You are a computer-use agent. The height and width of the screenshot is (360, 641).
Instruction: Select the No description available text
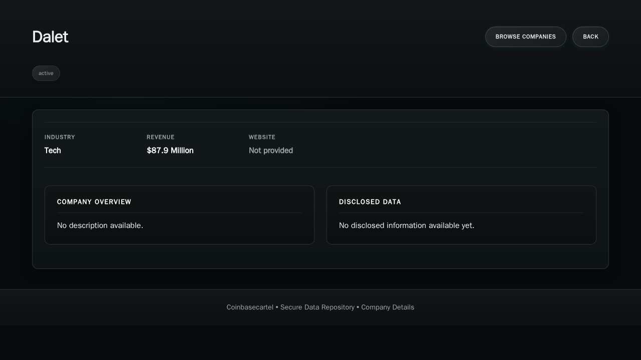coord(100,225)
